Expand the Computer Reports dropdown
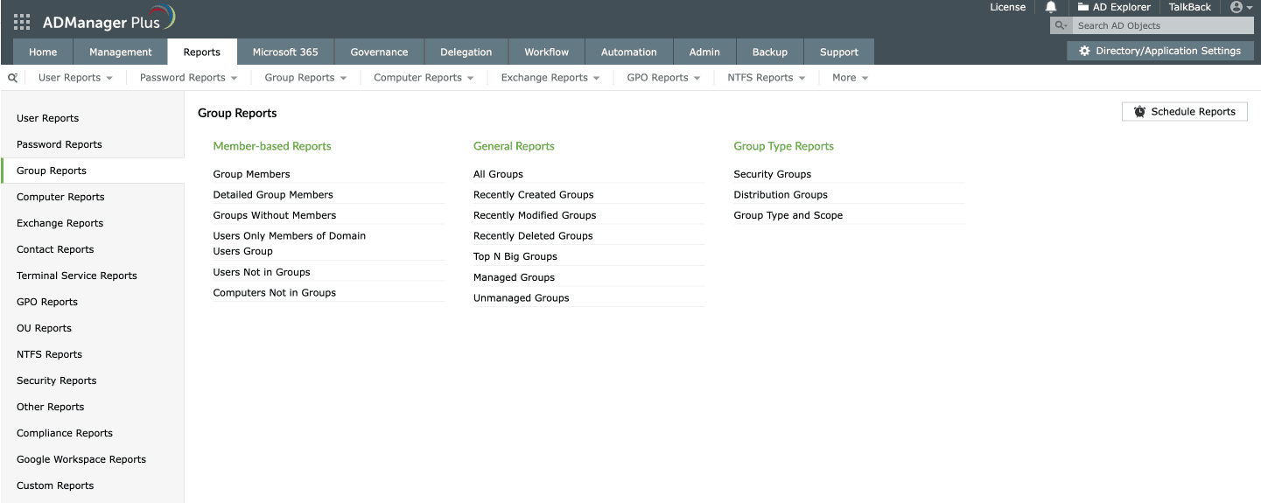The width and height of the screenshot is (1261, 503). [424, 78]
